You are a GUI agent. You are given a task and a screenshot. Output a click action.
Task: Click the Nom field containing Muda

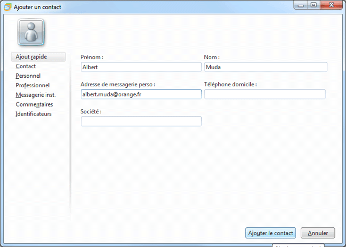tap(265, 67)
